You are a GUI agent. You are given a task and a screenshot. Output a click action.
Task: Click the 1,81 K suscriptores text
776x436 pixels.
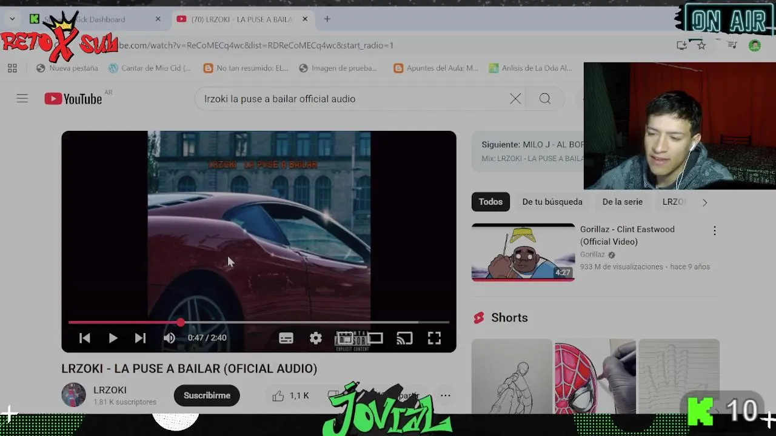click(x=125, y=402)
